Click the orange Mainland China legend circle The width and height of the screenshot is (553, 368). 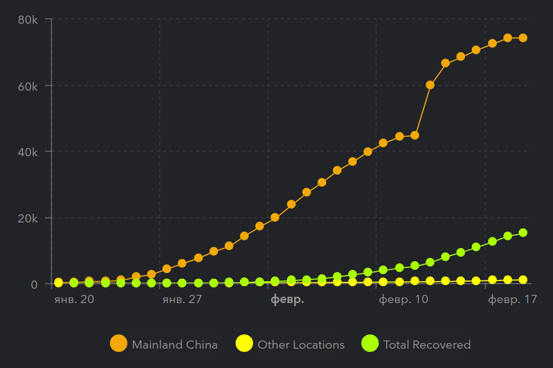(118, 344)
